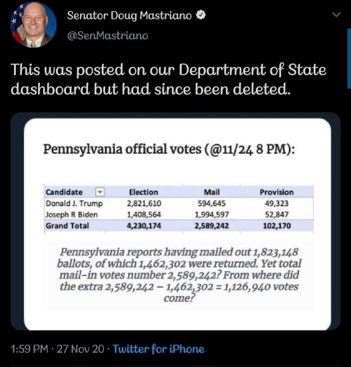This screenshot has width=351, height=367.
Task: Click the verified badge next to the name
Action: [x=200, y=15]
